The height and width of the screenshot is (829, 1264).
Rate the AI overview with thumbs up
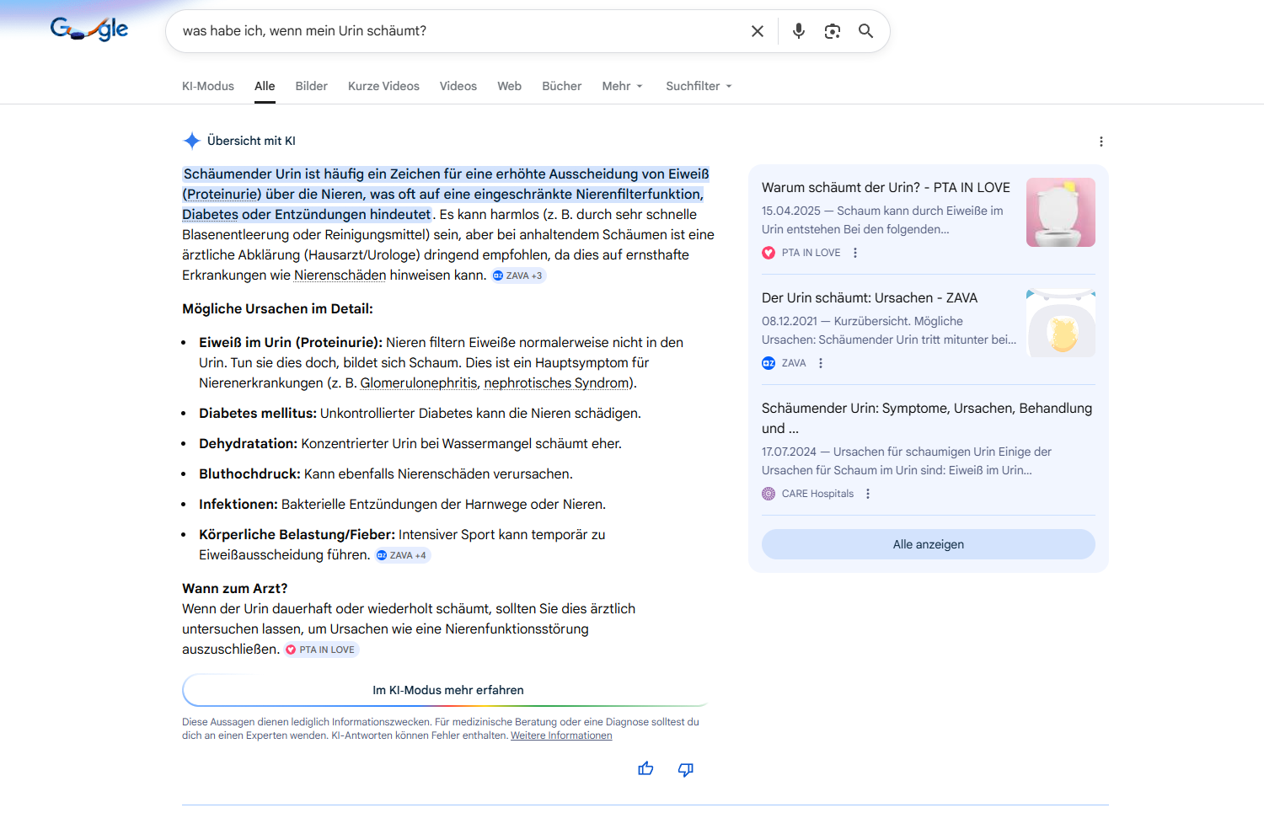point(645,768)
